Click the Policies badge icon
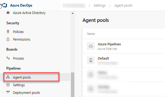The image size is (165, 97). point(8,32)
